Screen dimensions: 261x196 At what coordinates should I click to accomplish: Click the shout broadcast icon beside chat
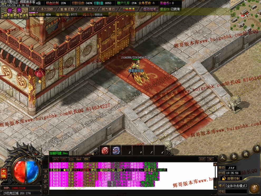coord(45,171)
